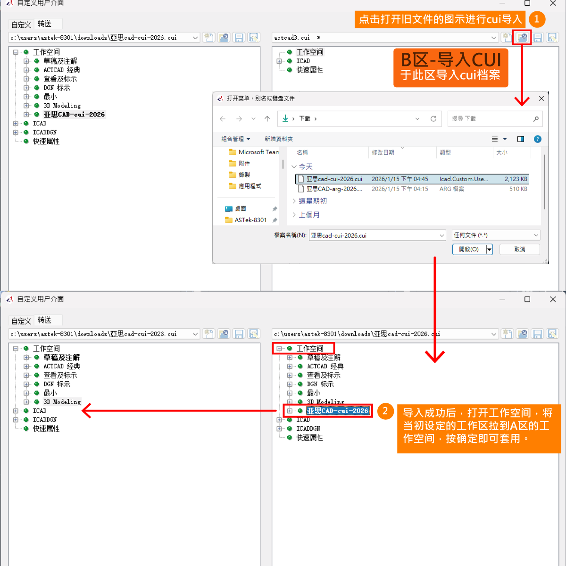Image resolution: width=566 pixels, height=566 pixels.
Task: Click the 開啟(O) button
Action: tap(468, 250)
